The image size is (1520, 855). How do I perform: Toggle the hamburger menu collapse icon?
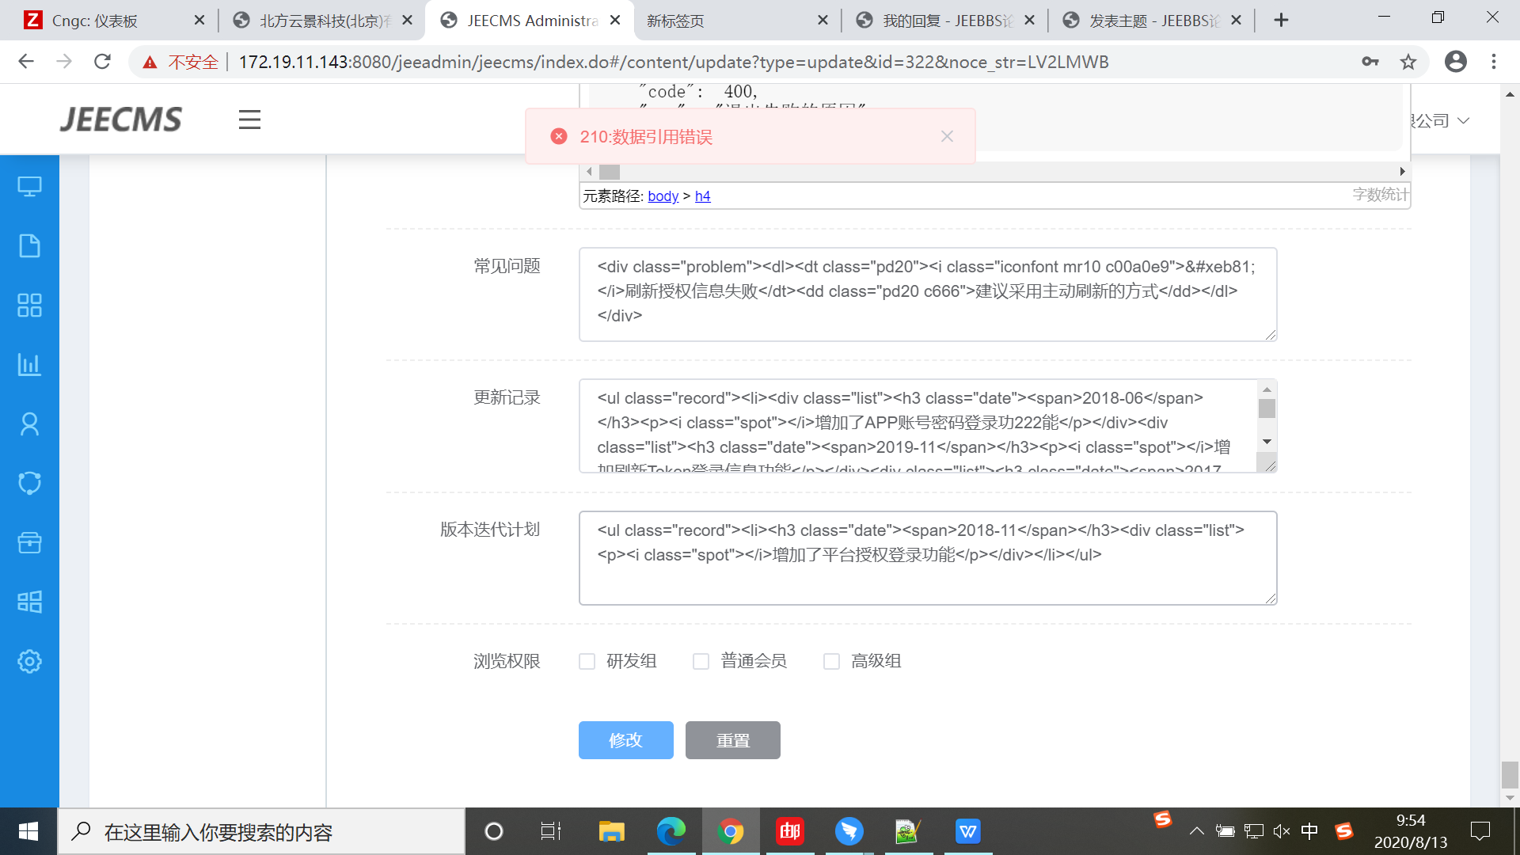pyautogui.click(x=249, y=120)
